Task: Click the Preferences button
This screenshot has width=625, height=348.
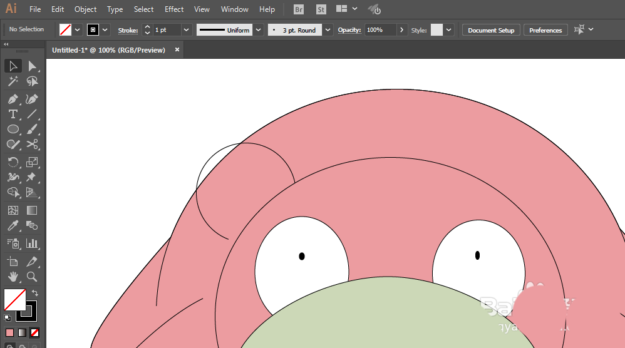Action: [x=545, y=30]
